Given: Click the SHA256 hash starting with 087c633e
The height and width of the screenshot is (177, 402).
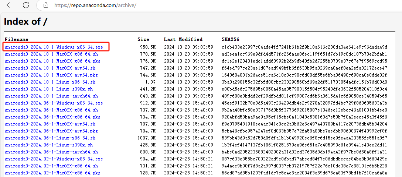Looking at the screenshot, I should [304, 159].
